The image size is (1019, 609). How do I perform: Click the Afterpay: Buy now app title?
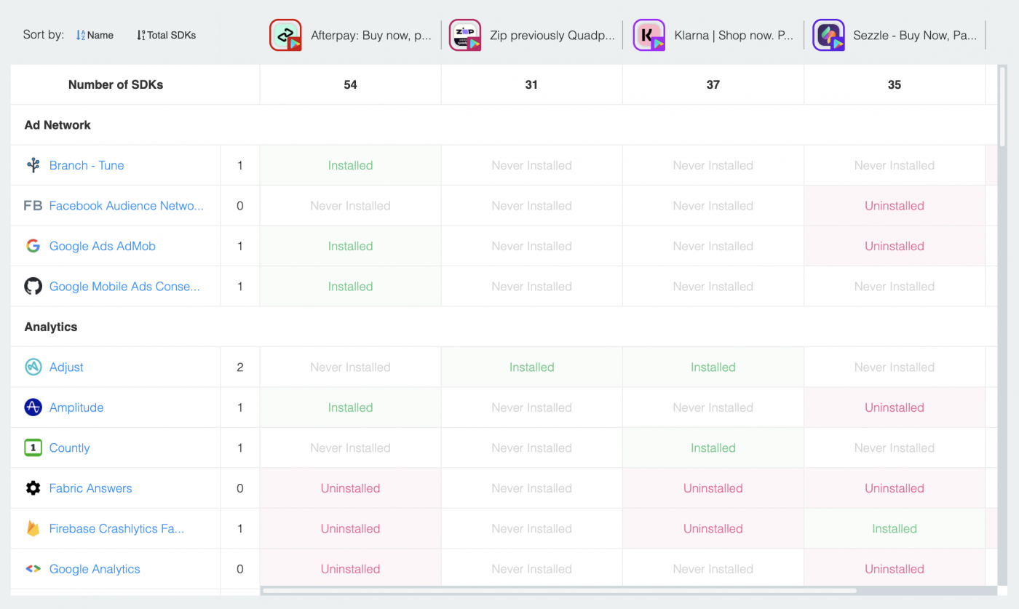coord(371,35)
